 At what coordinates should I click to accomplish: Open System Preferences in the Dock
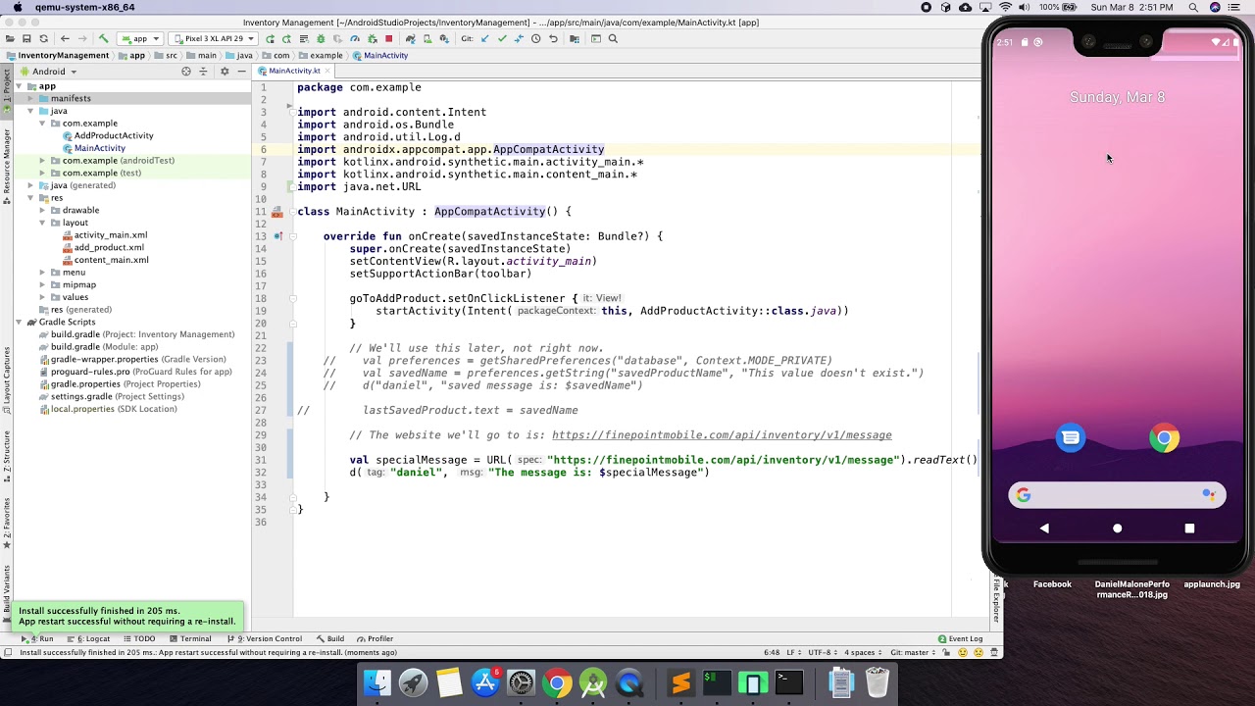pos(521,682)
